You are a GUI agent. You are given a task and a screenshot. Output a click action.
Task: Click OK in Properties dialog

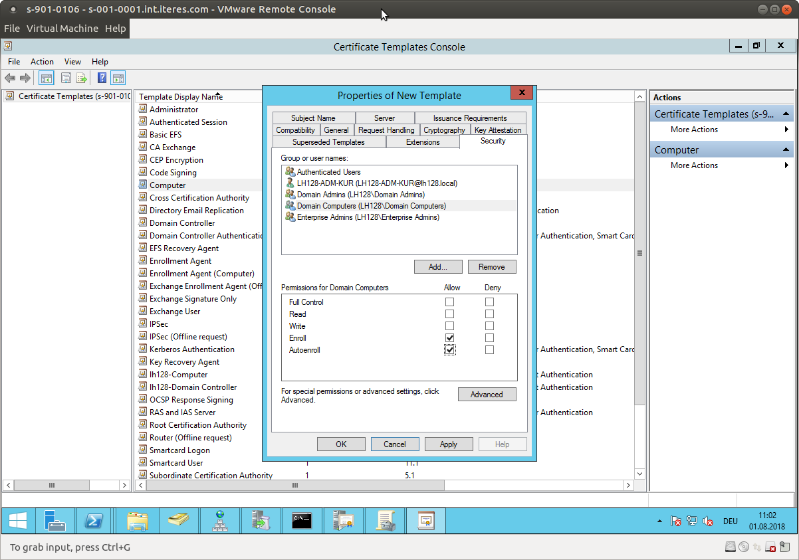(342, 444)
